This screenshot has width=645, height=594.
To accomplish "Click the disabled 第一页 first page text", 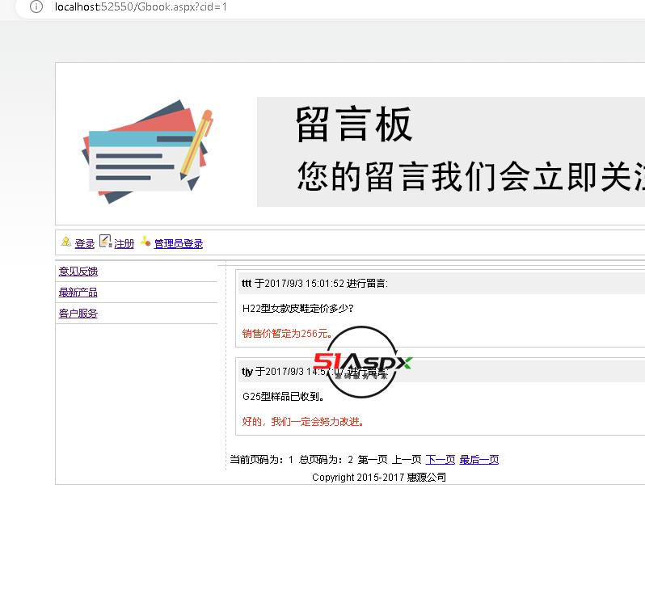I will 373,460.
